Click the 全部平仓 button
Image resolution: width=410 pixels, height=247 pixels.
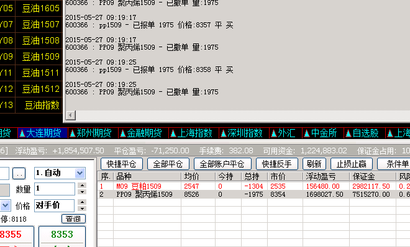[x=168, y=164]
